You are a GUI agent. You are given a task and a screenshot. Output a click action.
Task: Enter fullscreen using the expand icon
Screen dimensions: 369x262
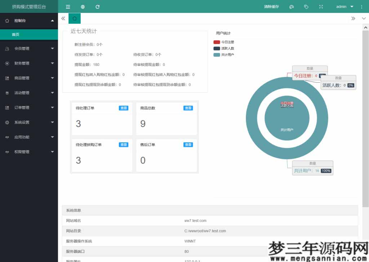321,6
